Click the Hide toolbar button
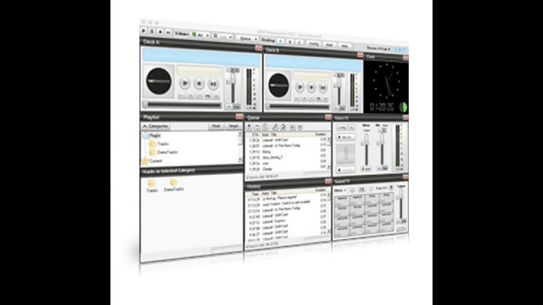This screenshot has height=305, width=543. pos(330,45)
